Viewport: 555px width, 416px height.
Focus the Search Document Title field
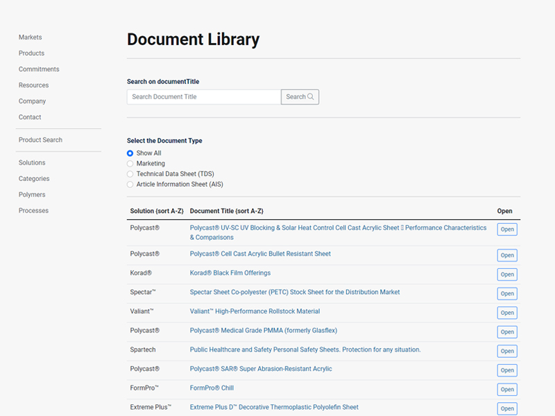point(204,97)
